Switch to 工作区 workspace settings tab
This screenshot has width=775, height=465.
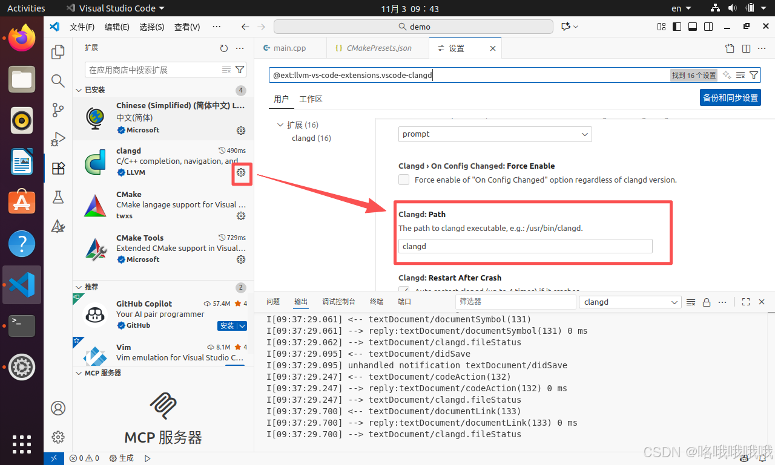click(311, 99)
